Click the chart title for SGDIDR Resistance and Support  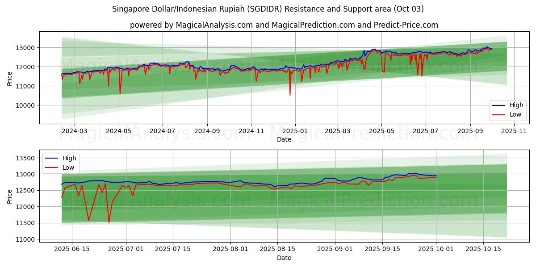pyautogui.click(x=268, y=9)
